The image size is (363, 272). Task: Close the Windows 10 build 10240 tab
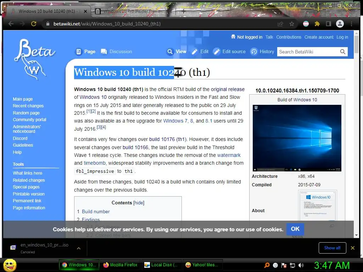click(x=85, y=11)
